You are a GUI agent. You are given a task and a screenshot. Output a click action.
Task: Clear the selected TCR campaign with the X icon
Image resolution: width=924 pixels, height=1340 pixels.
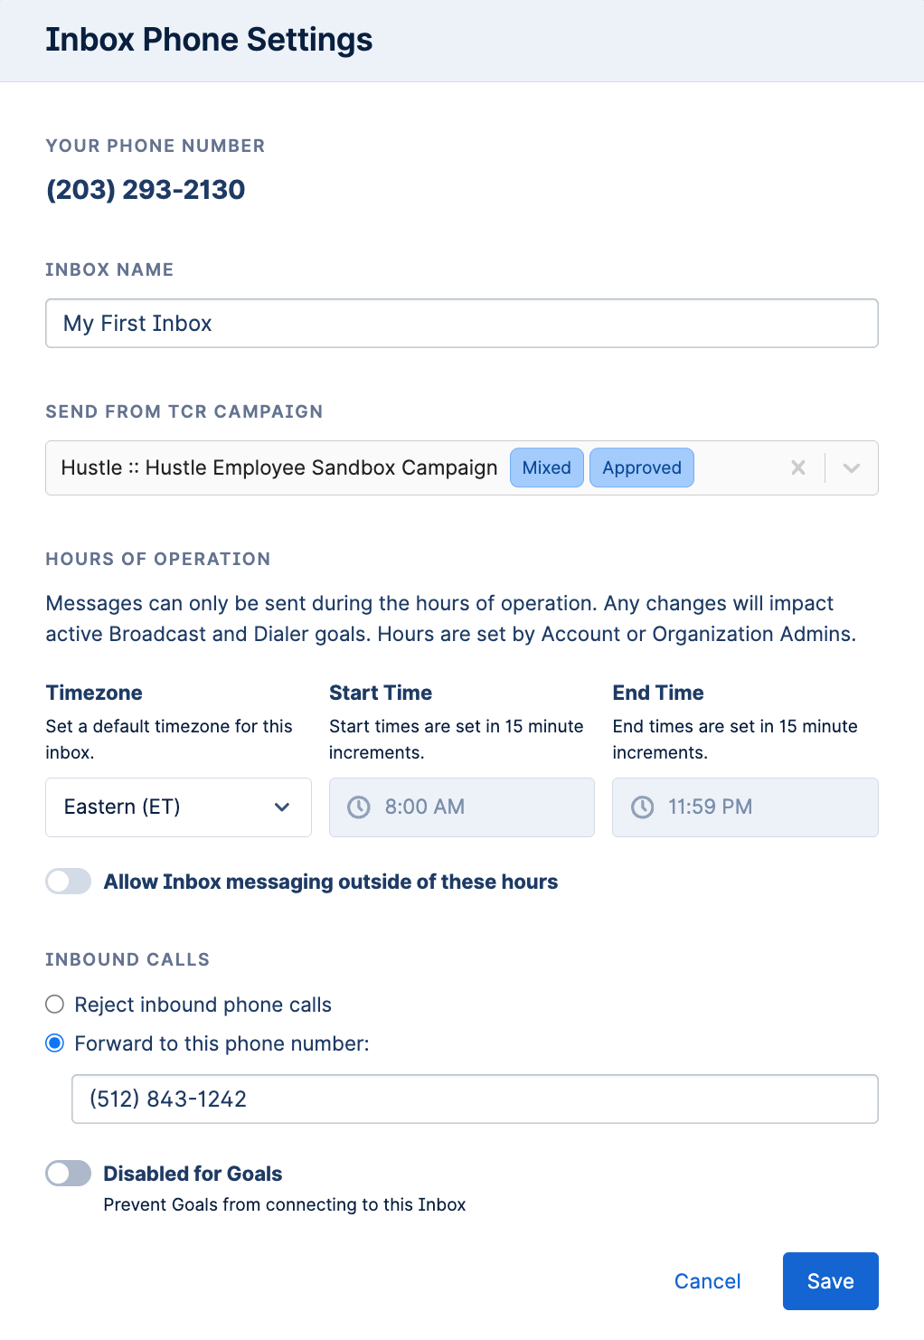pos(798,467)
